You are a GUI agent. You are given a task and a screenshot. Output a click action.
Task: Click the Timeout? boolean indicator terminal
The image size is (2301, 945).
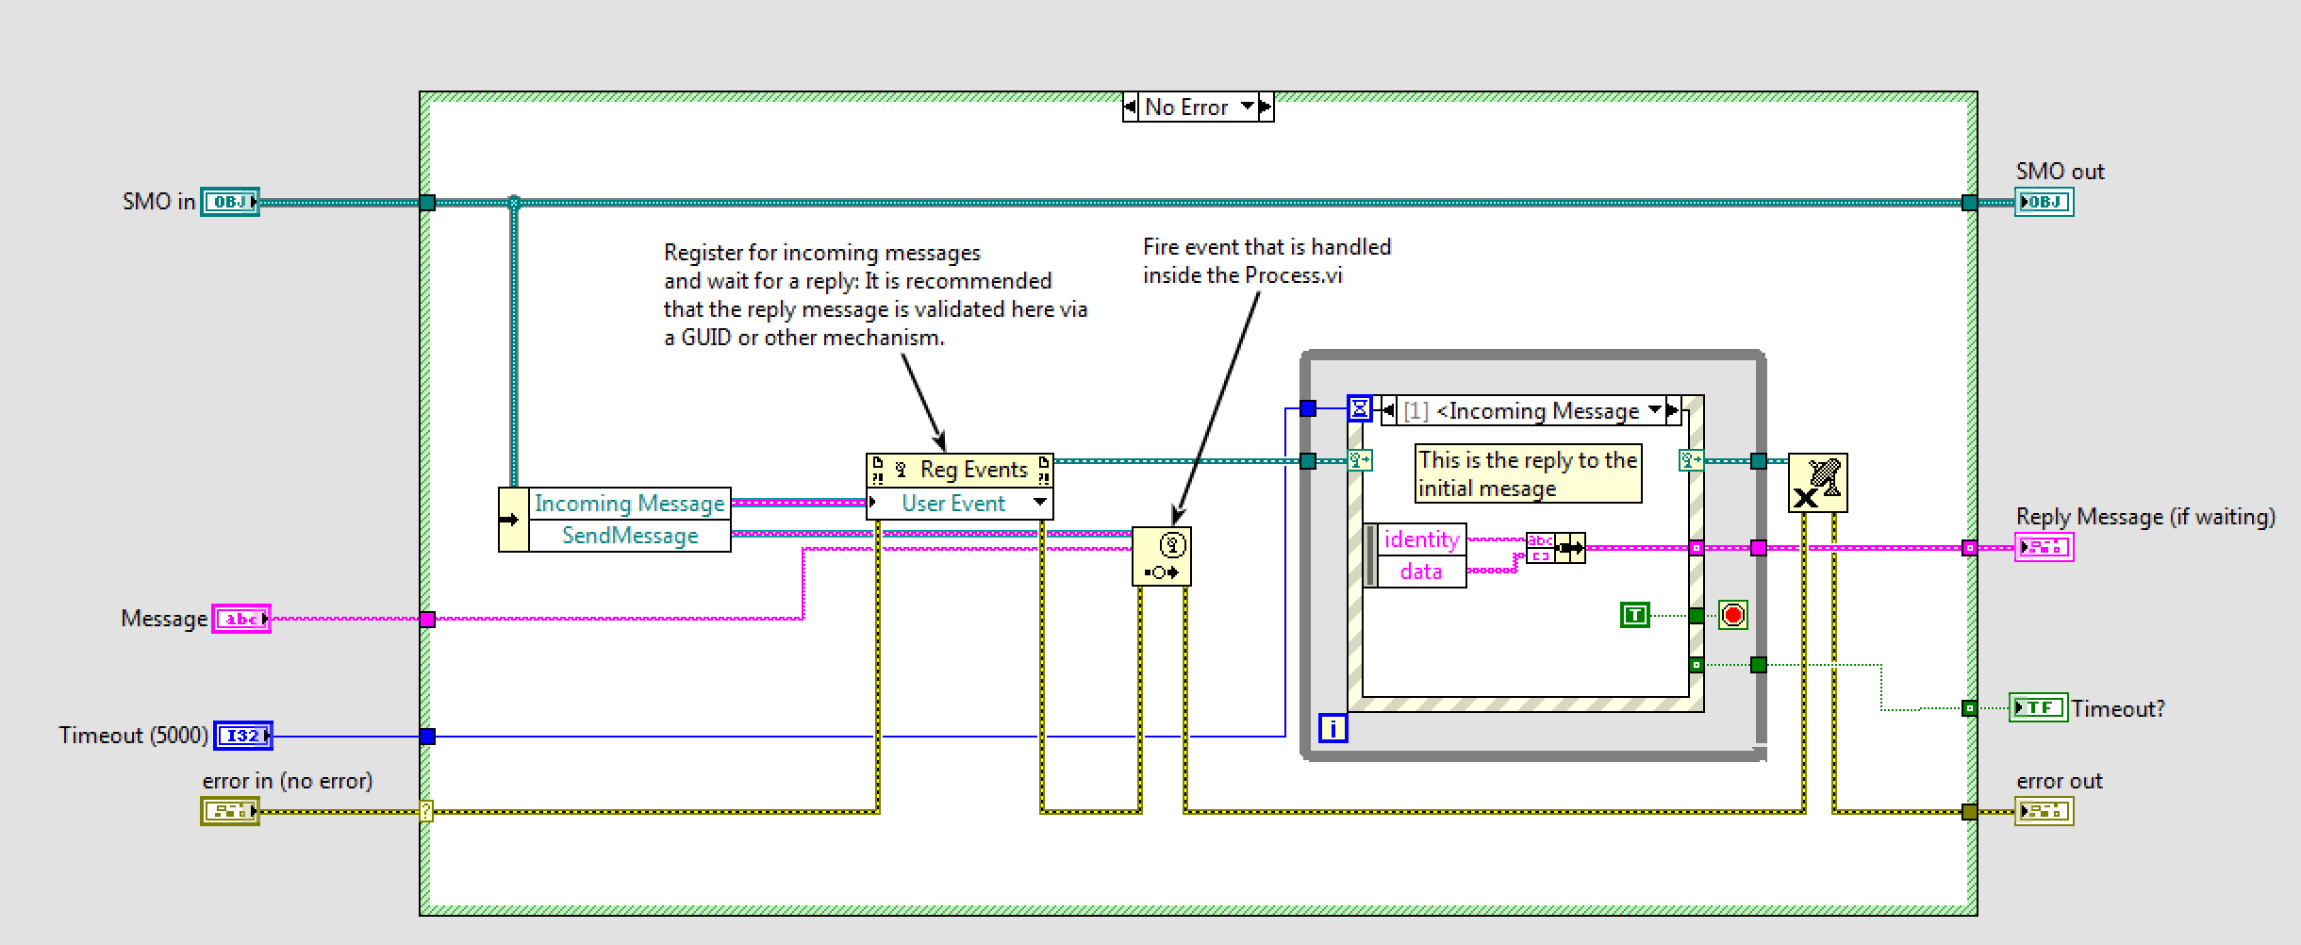pyautogui.click(x=2038, y=707)
